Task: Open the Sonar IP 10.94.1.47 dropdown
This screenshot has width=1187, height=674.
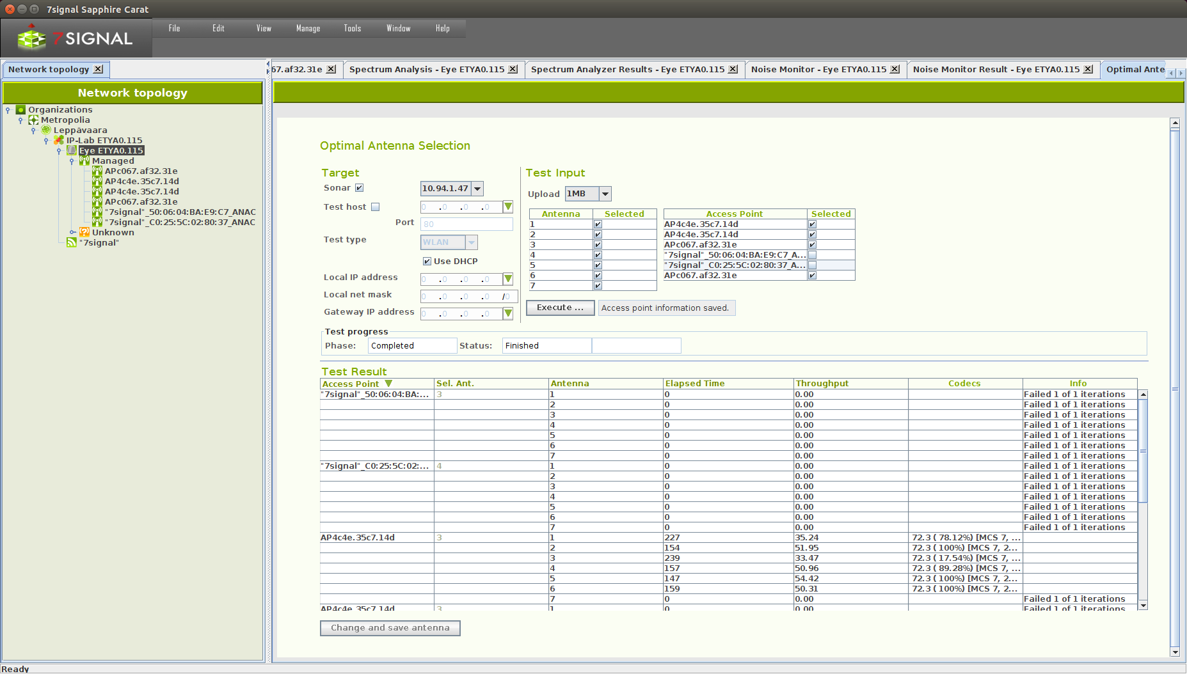Action: 477,189
